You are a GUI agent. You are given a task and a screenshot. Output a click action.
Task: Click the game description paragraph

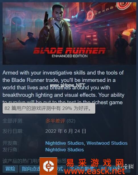(x=63, y=88)
